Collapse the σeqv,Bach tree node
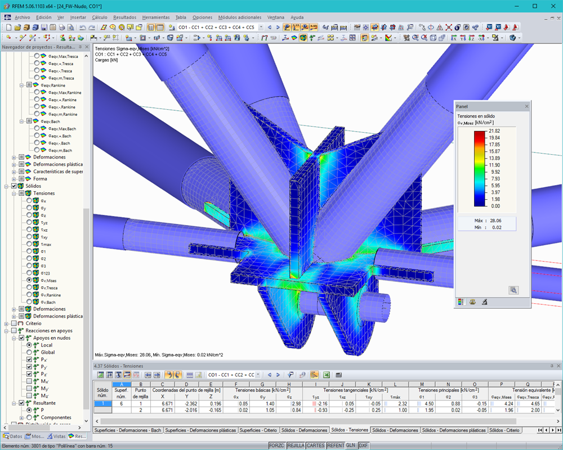Image resolution: width=563 pixels, height=450 pixels. tap(21, 121)
